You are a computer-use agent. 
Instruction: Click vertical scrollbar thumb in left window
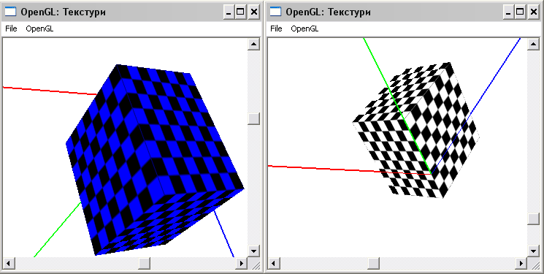point(253,118)
